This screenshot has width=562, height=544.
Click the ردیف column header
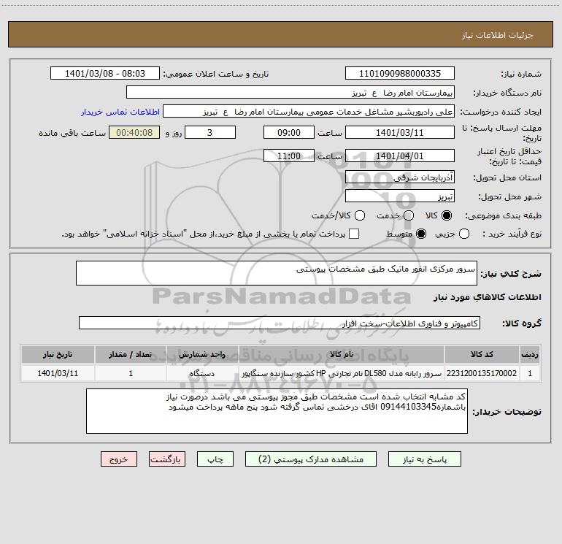(530, 354)
